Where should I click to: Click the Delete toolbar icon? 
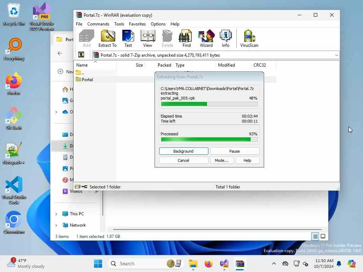pyautogui.click(x=167, y=39)
